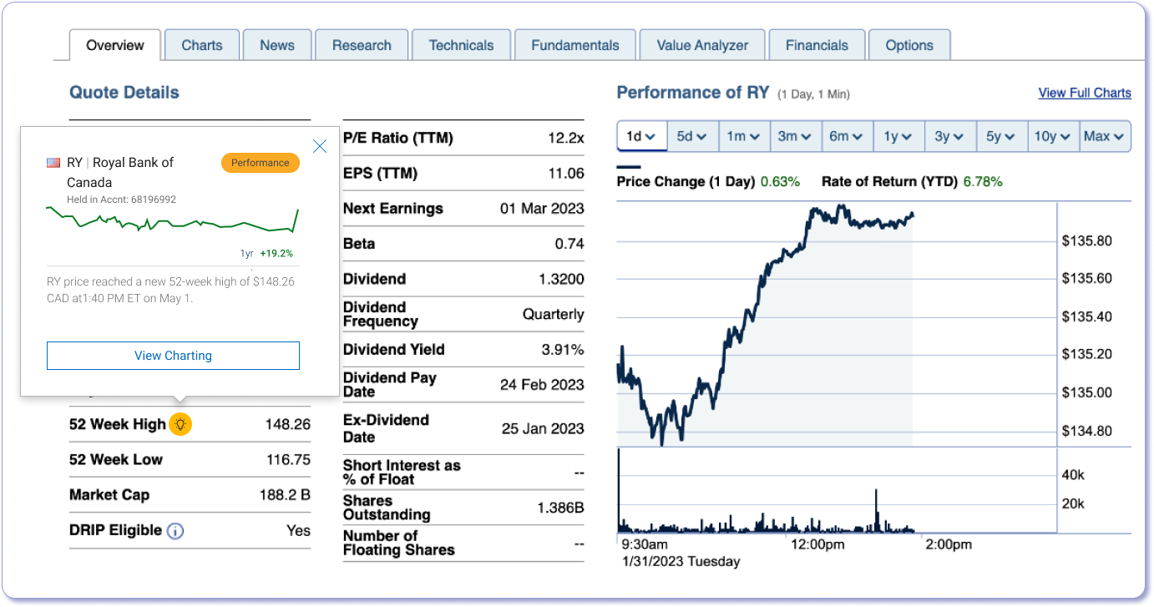
Task: Click the $135.80 price axis label
Action: tap(1086, 241)
